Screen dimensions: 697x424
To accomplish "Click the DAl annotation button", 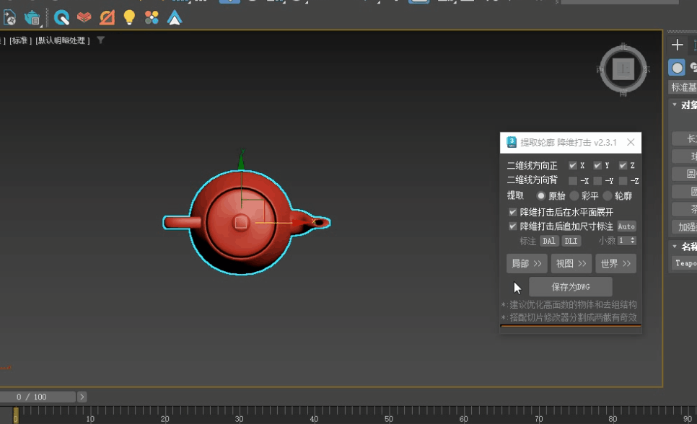I will pos(549,241).
